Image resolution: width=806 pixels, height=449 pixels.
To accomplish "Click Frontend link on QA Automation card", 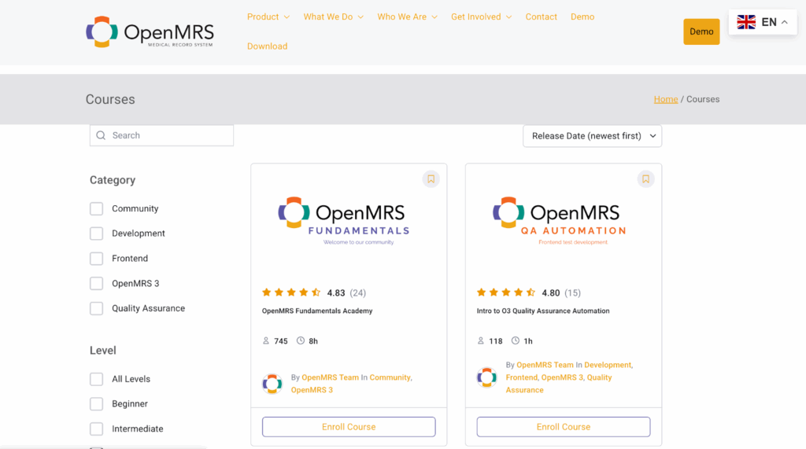I will click(x=521, y=377).
